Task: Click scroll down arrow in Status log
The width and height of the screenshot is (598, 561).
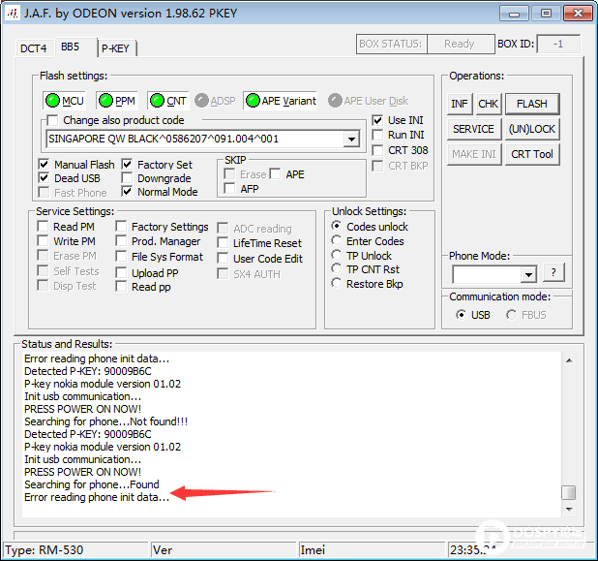Action: coord(569,509)
